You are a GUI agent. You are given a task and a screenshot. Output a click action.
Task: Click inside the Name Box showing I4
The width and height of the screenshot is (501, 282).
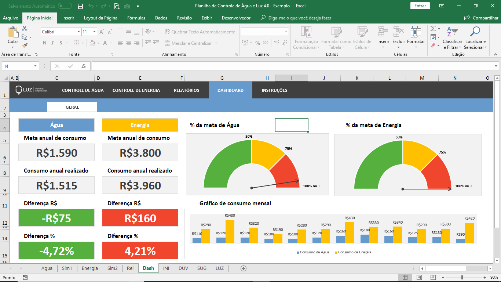[18, 66]
